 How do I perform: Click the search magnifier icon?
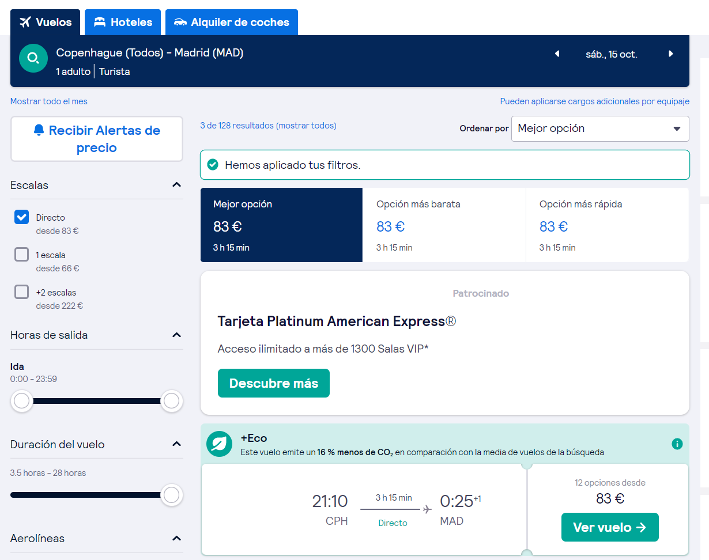33,58
